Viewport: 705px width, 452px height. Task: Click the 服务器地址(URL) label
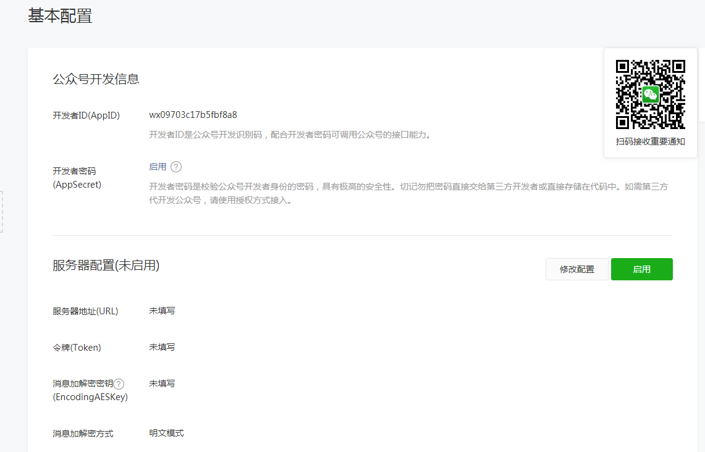85,311
